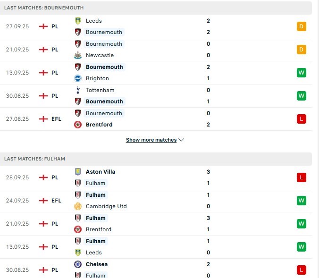Click the Chelsea club crest icon

78,264
